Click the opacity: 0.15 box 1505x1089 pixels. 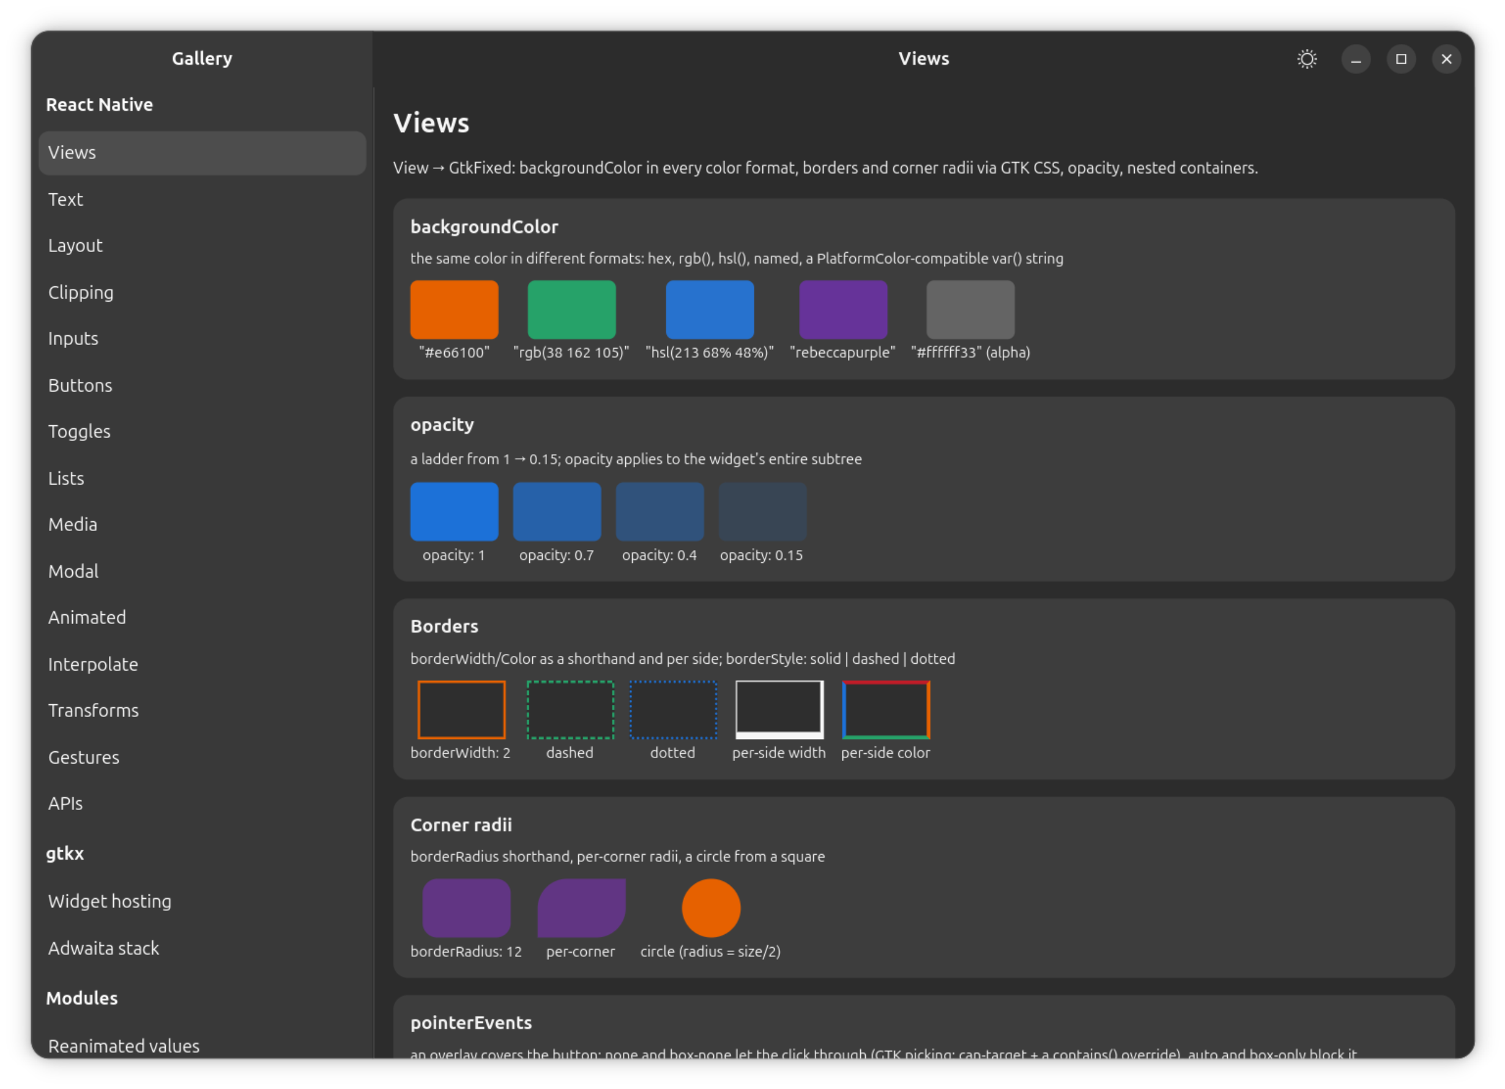[762, 511]
